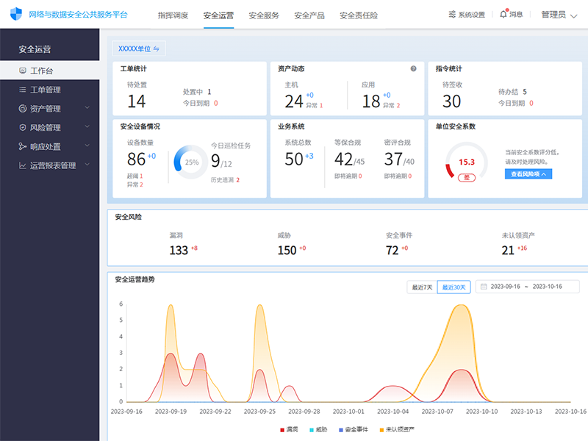This screenshot has height=441, width=588.
Task: Click the 工单管理 list icon in sidebar
Action: pyautogui.click(x=23, y=90)
